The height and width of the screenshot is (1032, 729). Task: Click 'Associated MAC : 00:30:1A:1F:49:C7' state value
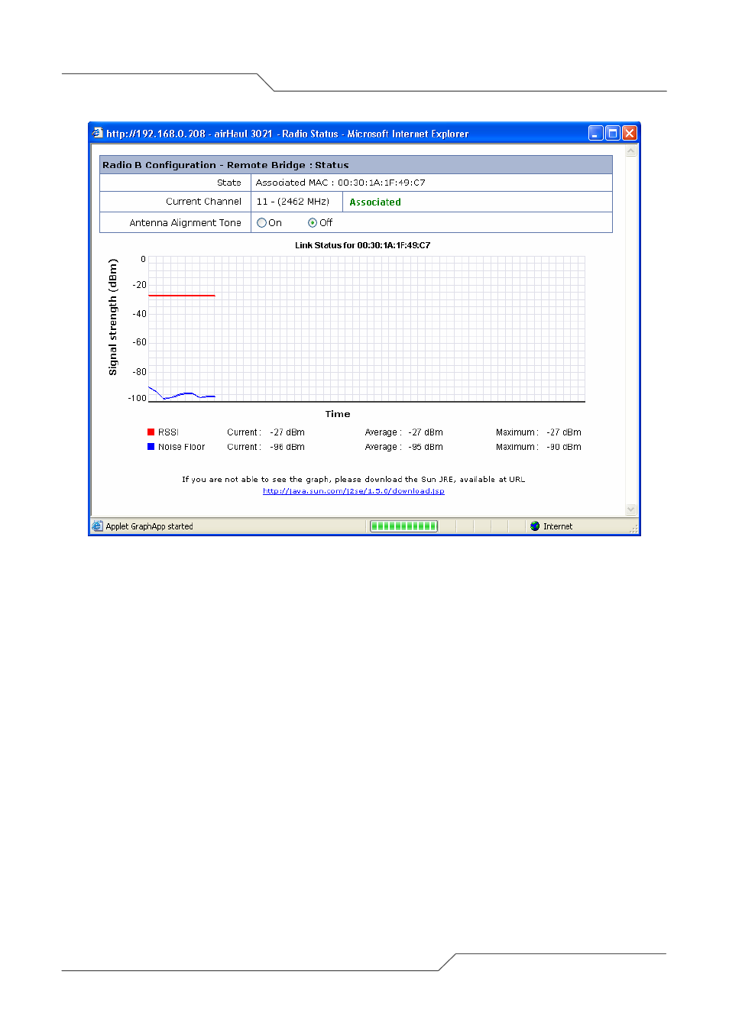pos(341,183)
